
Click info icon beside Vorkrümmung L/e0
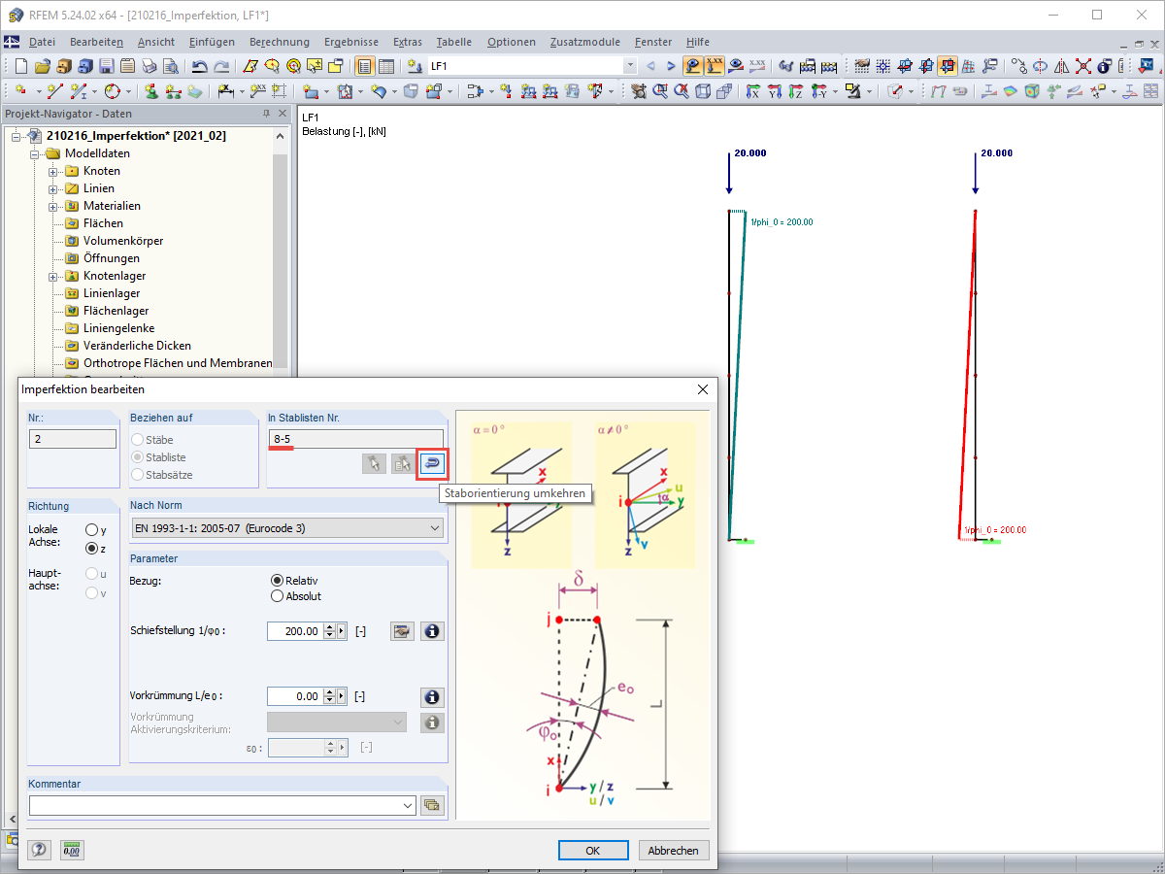pos(432,696)
